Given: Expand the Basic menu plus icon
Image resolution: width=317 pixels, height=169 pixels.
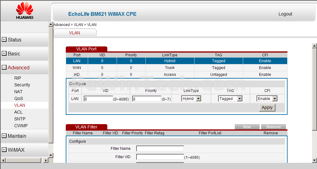Looking at the screenshot, I should 4,54.
